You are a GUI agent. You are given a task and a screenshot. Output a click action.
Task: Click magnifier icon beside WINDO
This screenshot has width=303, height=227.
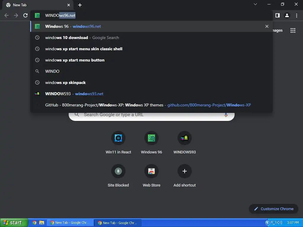(x=37, y=71)
